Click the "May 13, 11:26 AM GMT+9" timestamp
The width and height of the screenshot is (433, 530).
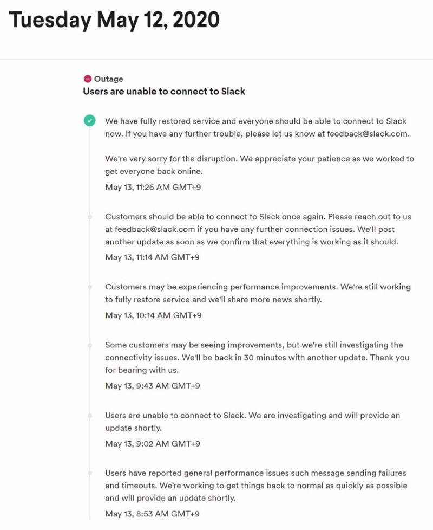pyautogui.click(x=154, y=187)
